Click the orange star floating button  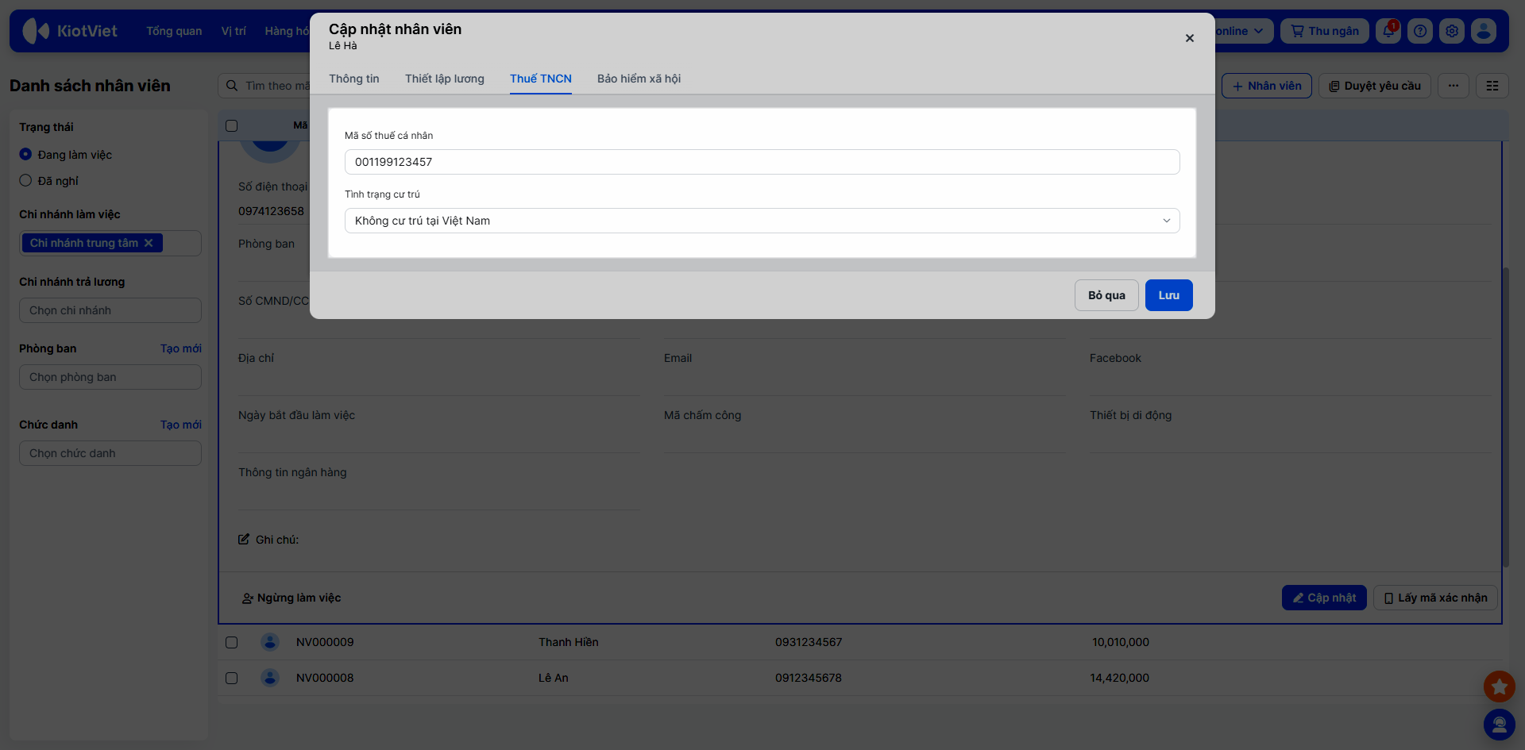click(1500, 687)
